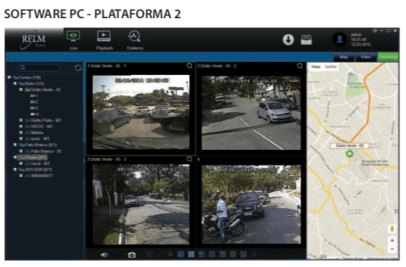Image resolution: width=406 pixels, height=267 pixels.
Task: Open the download manager arrow icon
Action: click(x=288, y=40)
